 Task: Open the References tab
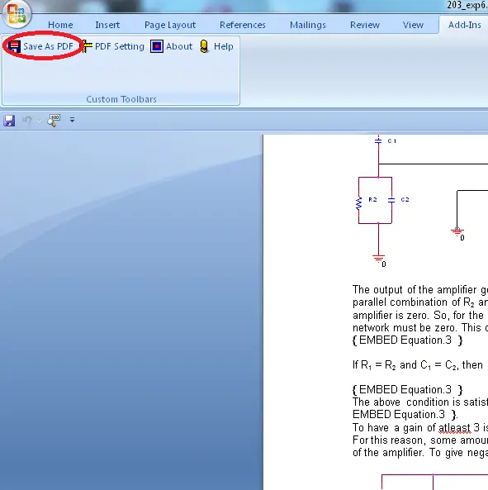pos(243,25)
